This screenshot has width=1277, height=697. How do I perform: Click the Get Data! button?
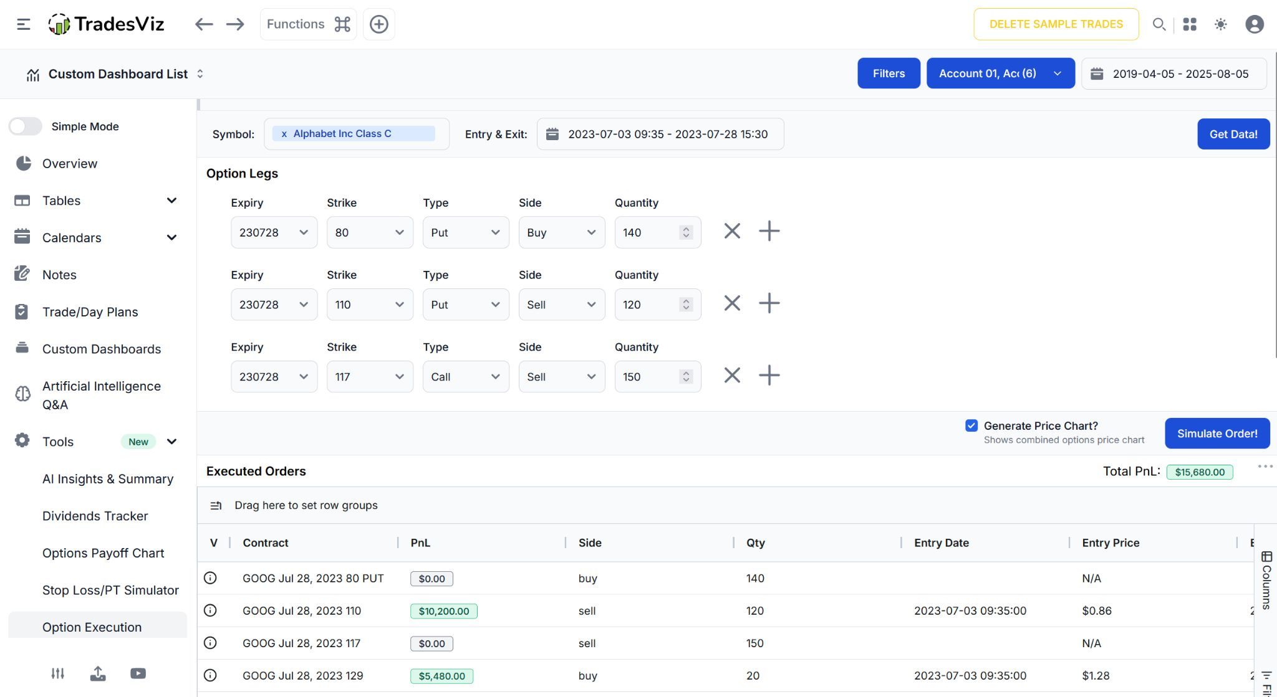click(x=1233, y=134)
